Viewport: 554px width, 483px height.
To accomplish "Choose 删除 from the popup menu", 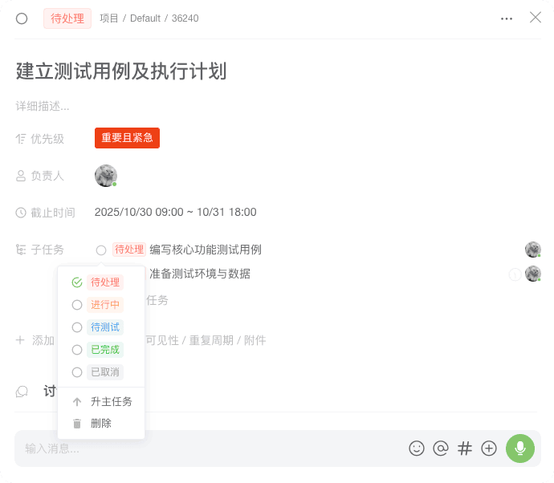I will [101, 423].
